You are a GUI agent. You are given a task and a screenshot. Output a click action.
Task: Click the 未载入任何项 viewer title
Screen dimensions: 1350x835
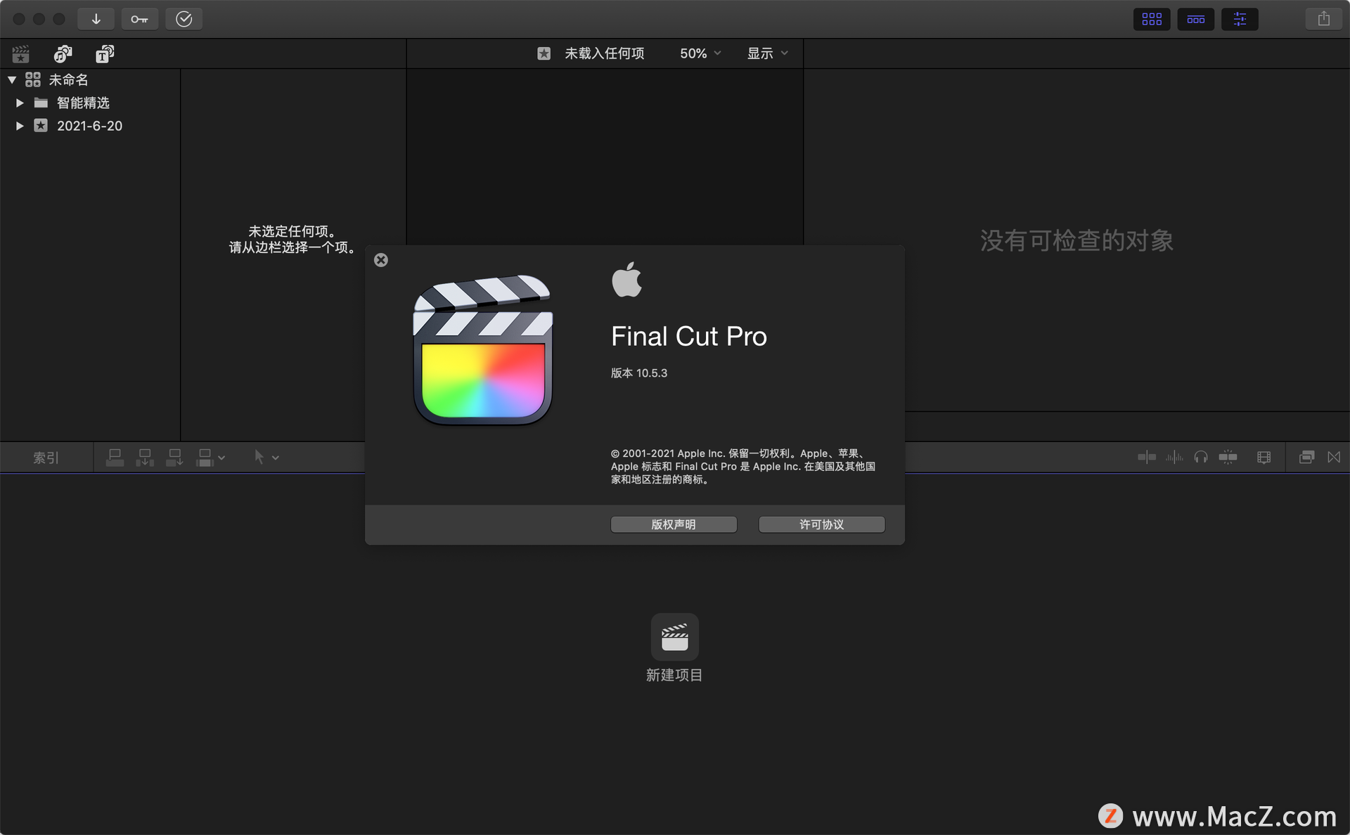point(605,53)
